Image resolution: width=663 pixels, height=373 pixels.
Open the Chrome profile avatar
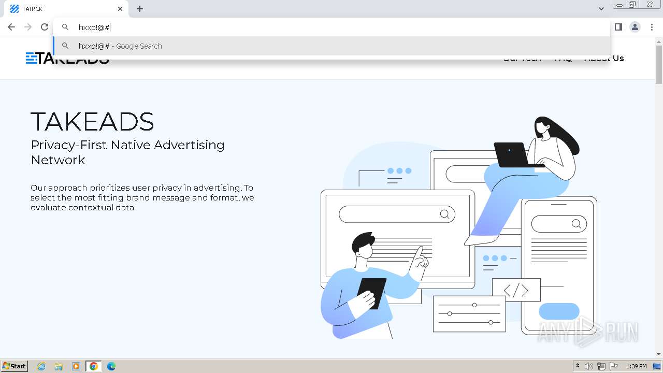coord(635,27)
